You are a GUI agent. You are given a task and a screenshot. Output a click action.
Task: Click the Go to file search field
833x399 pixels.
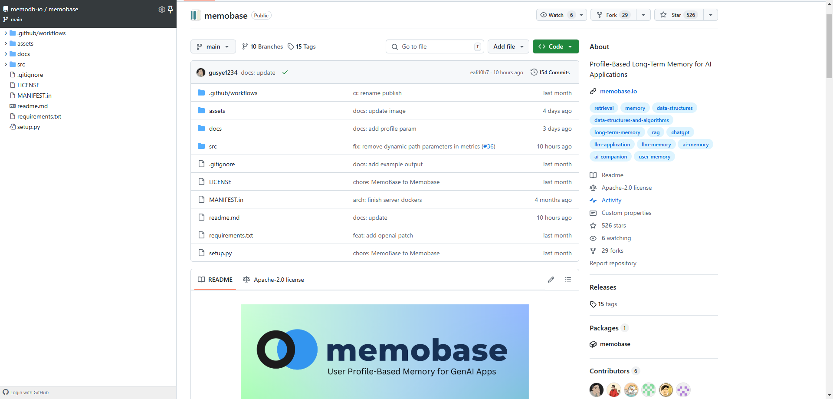(434, 46)
